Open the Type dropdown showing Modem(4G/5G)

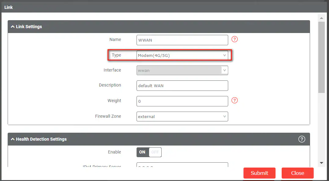click(182, 55)
